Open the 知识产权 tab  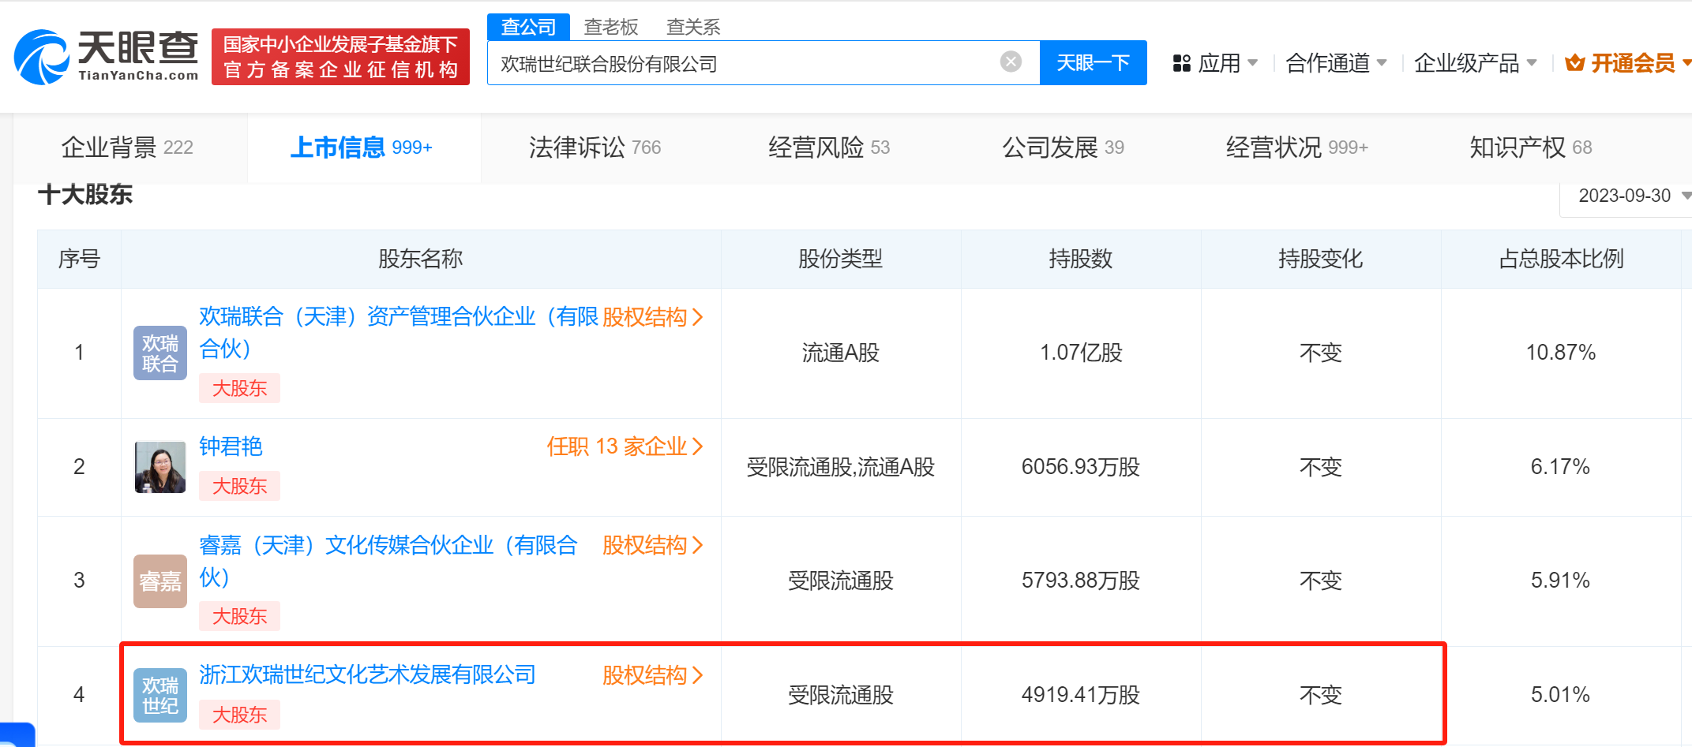click(x=1530, y=148)
